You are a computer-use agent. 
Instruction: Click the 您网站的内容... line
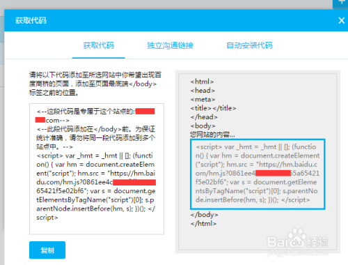pyautogui.click(x=212, y=135)
